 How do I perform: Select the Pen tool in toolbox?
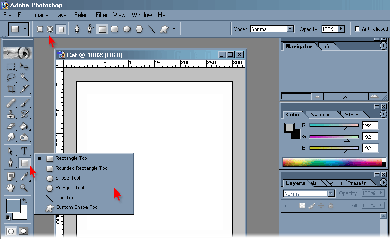click(11, 163)
